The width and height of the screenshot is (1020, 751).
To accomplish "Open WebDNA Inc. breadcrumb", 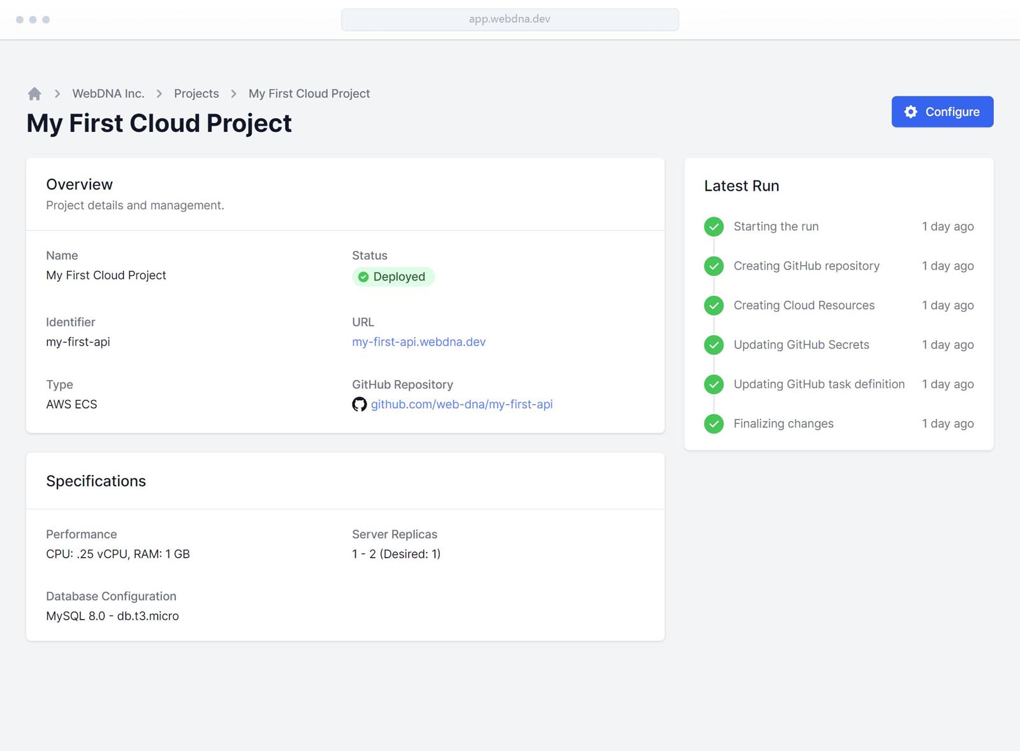I will click(x=108, y=94).
